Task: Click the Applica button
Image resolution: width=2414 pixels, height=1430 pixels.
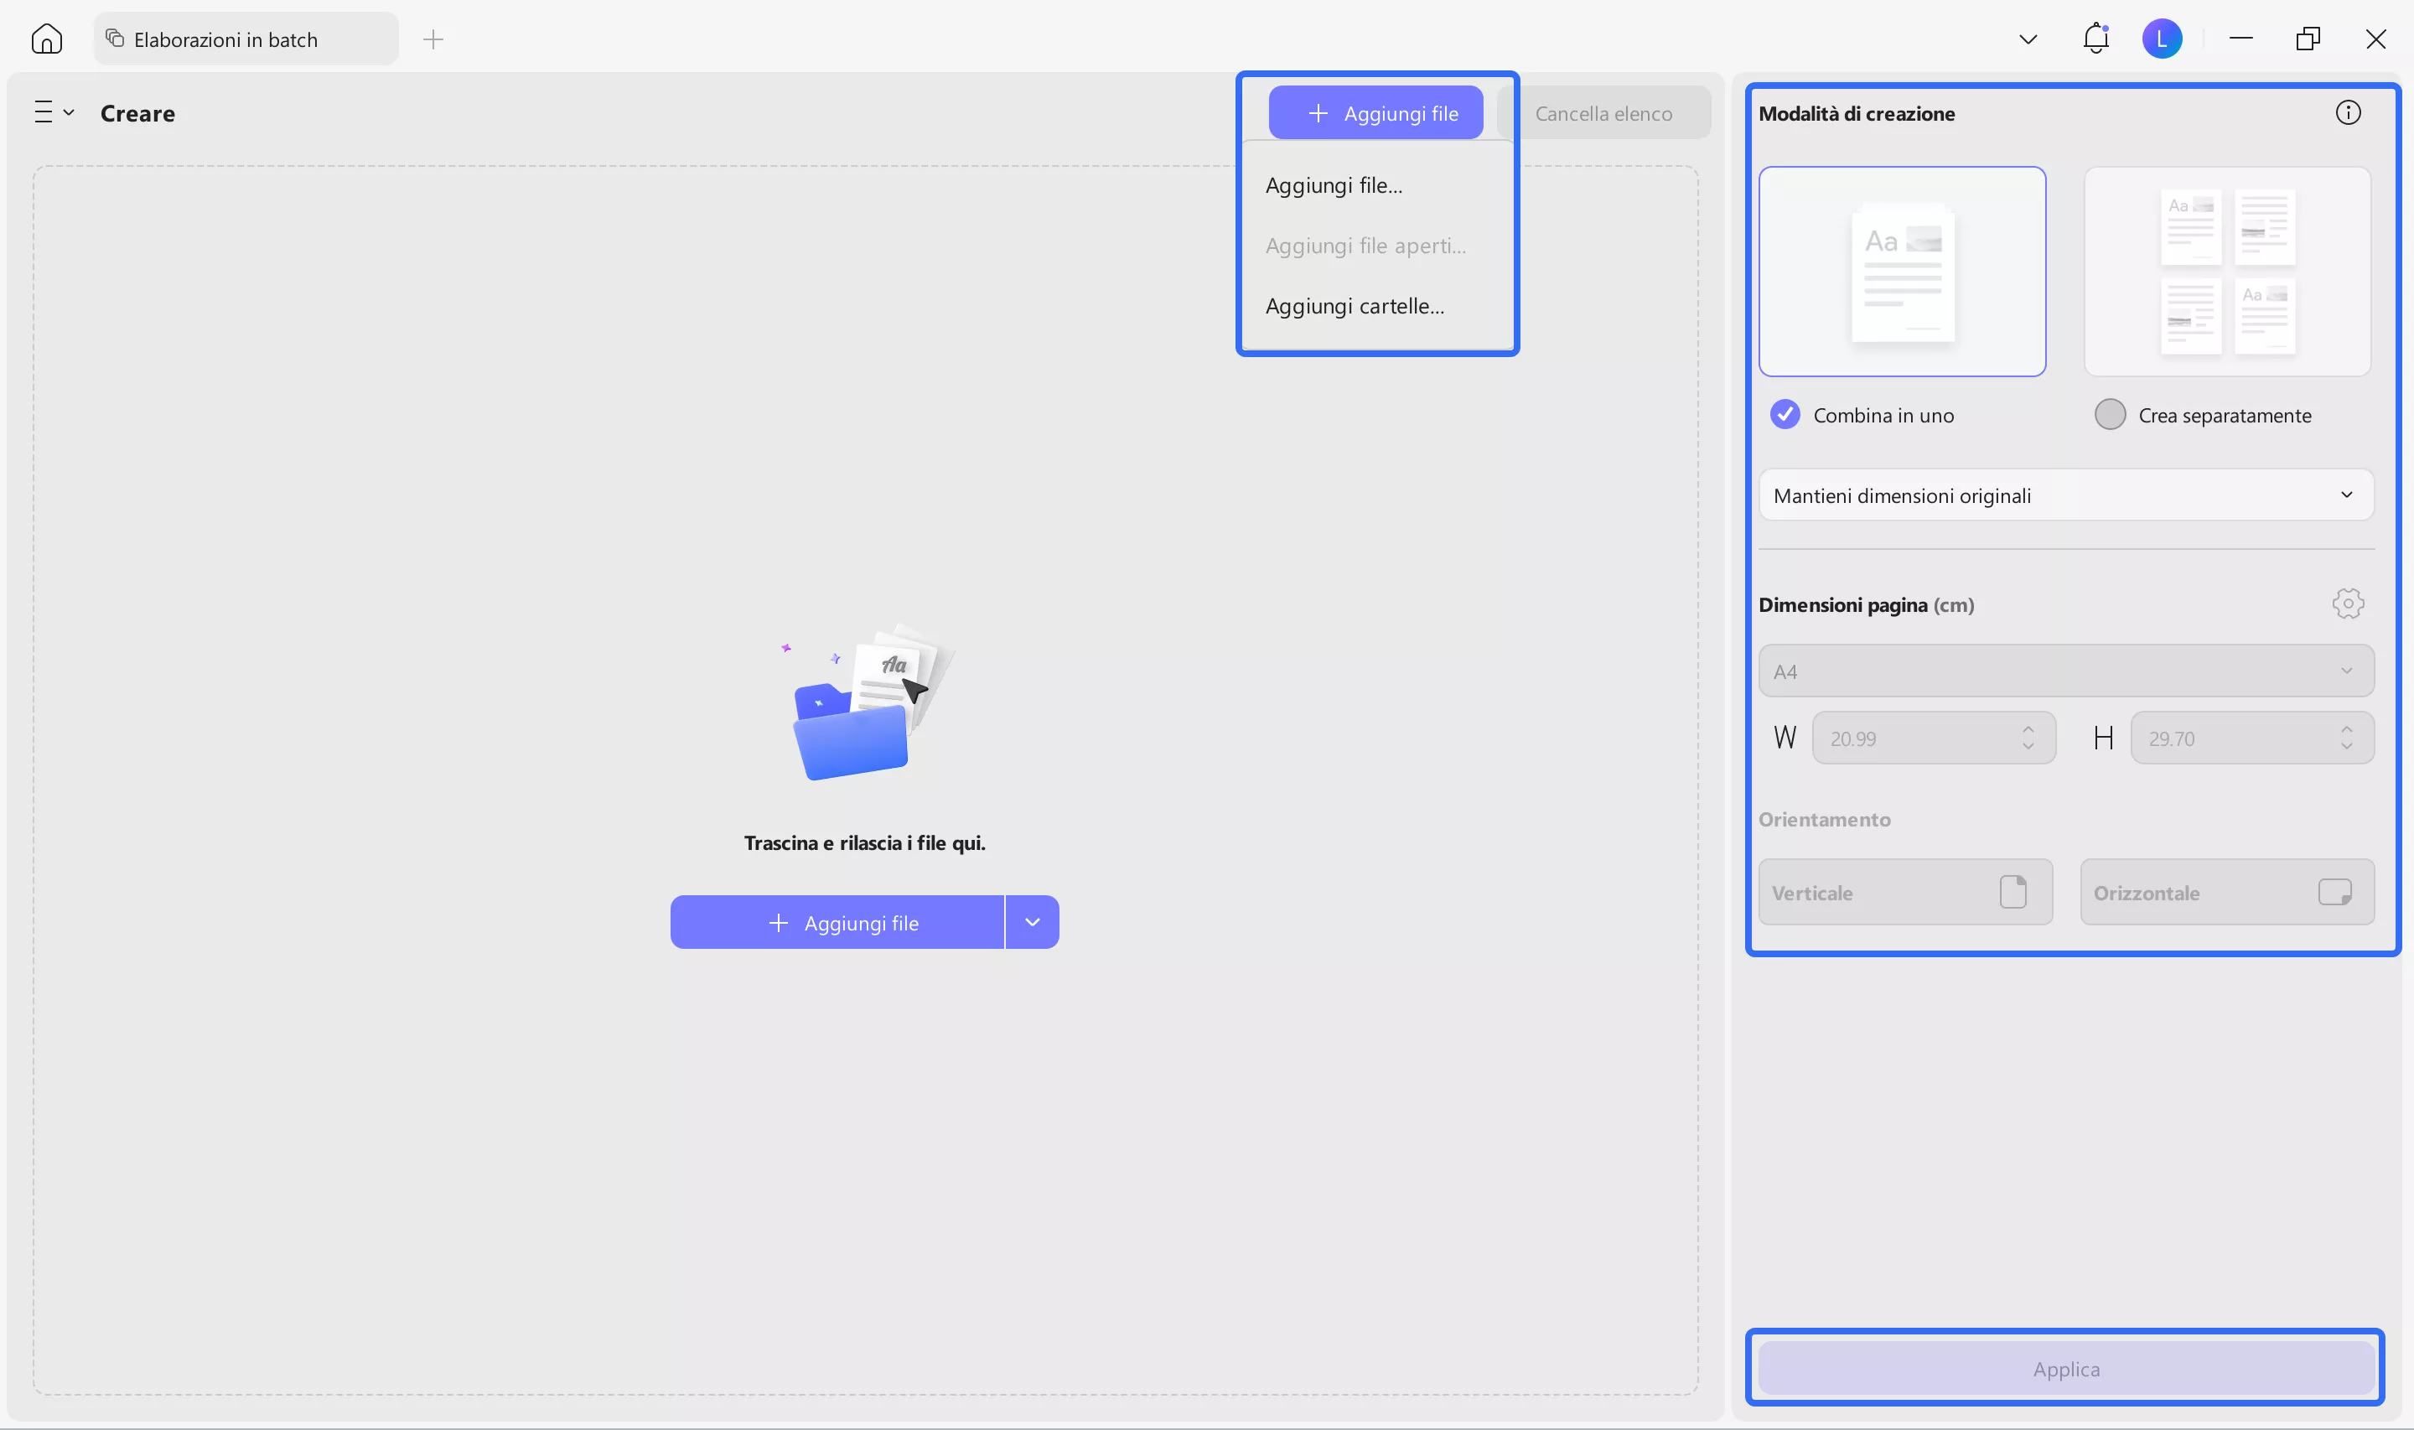Action: click(x=2065, y=1367)
